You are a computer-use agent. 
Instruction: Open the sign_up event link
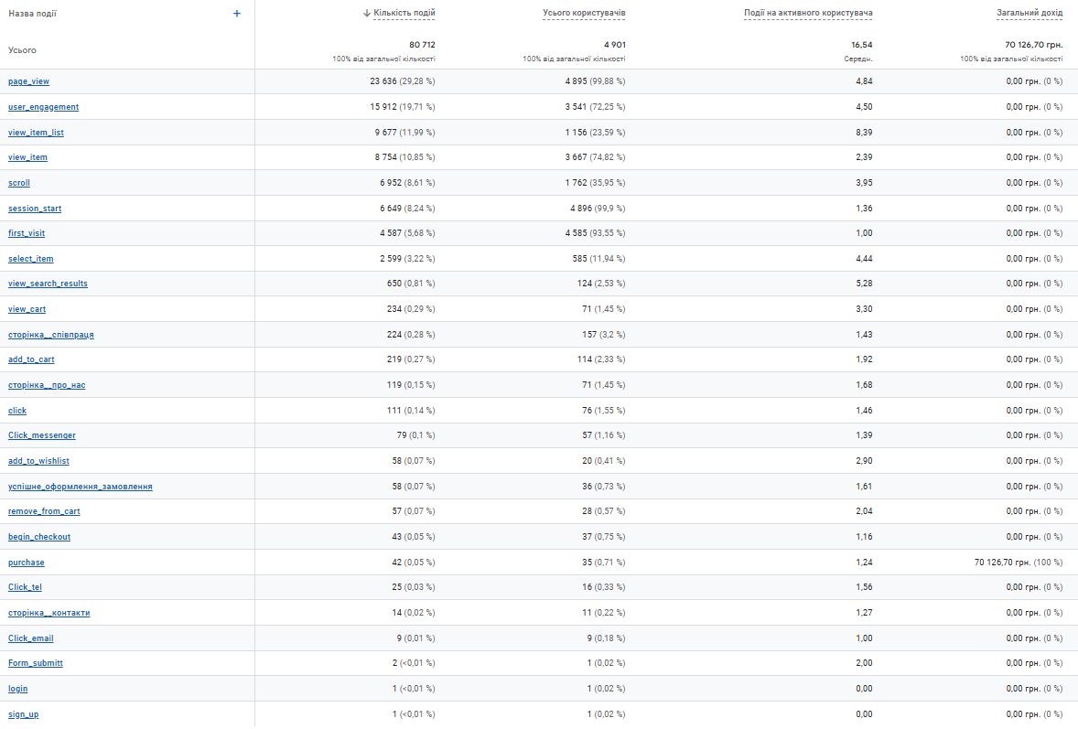[x=24, y=714]
